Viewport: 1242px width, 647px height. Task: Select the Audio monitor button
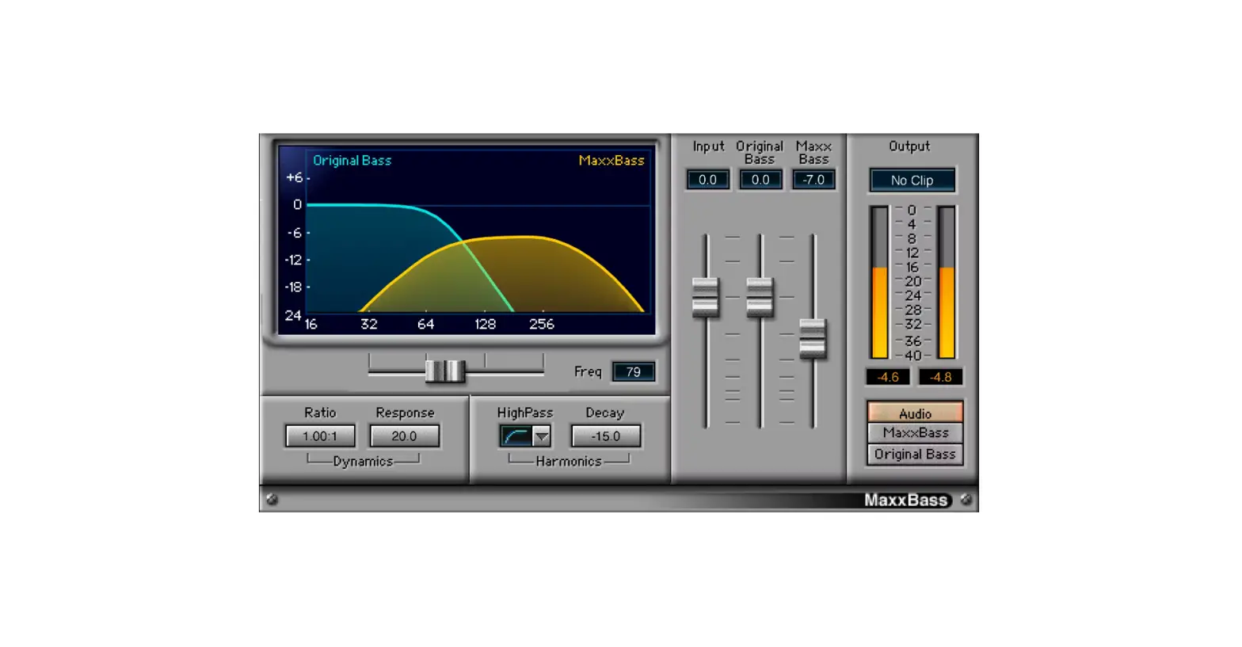(x=915, y=413)
